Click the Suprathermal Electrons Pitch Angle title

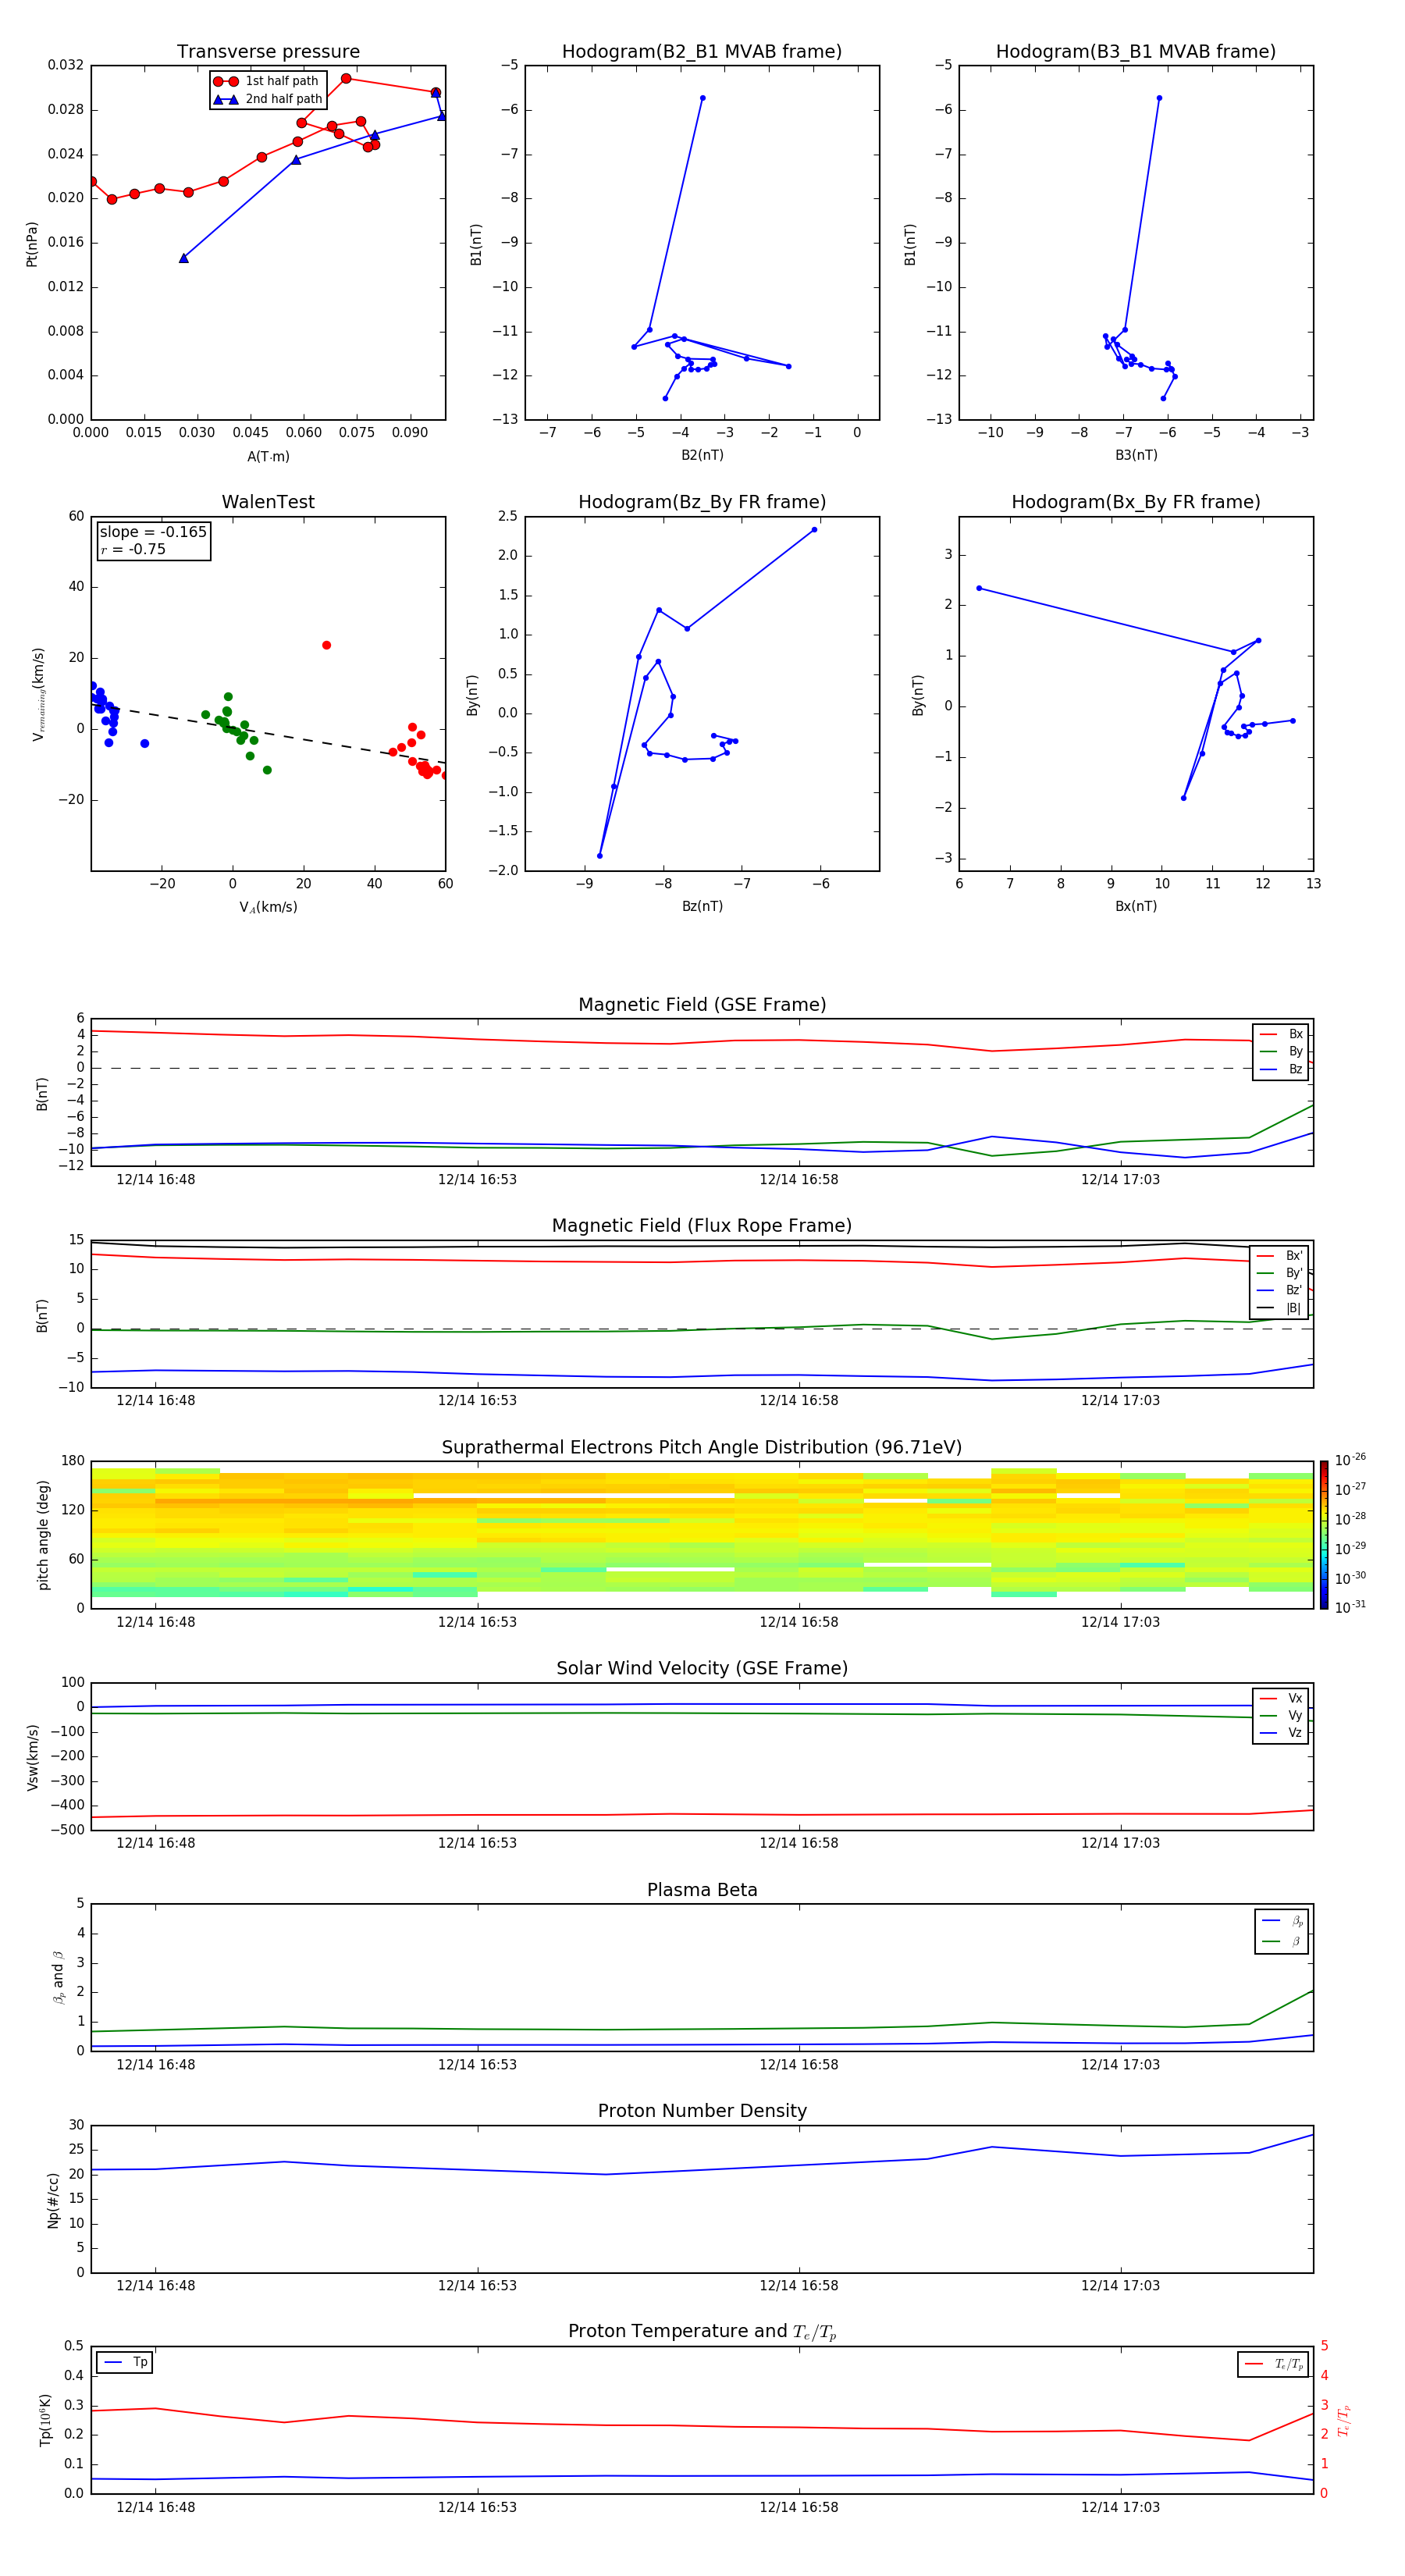pyautogui.click(x=702, y=1448)
